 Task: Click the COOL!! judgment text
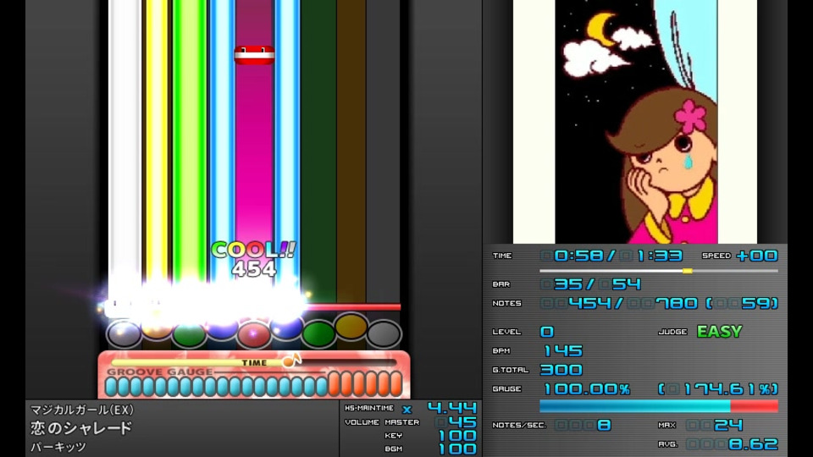click(253, 250)
